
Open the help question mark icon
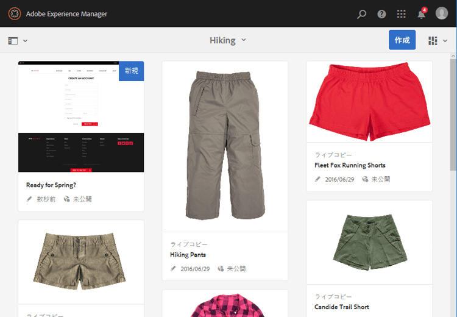coord(381,14)
